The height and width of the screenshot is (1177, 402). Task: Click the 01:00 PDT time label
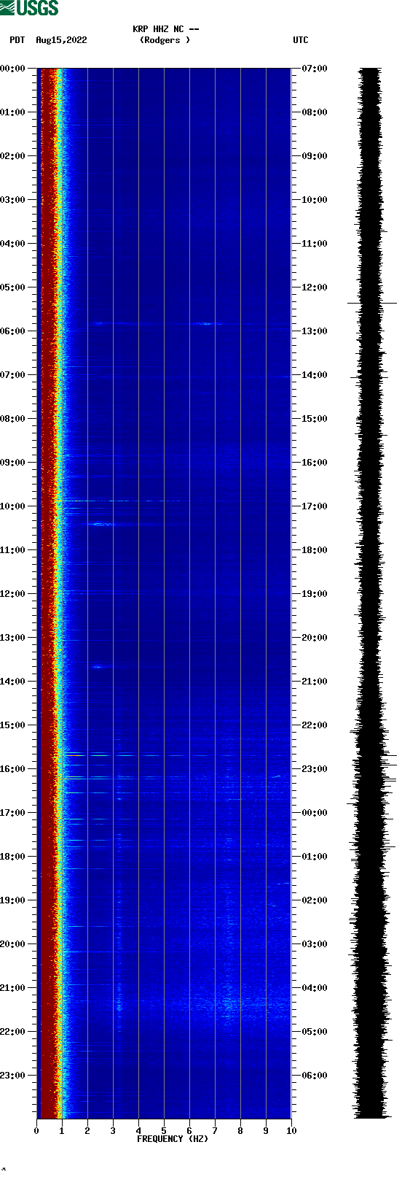pos(13,112)
